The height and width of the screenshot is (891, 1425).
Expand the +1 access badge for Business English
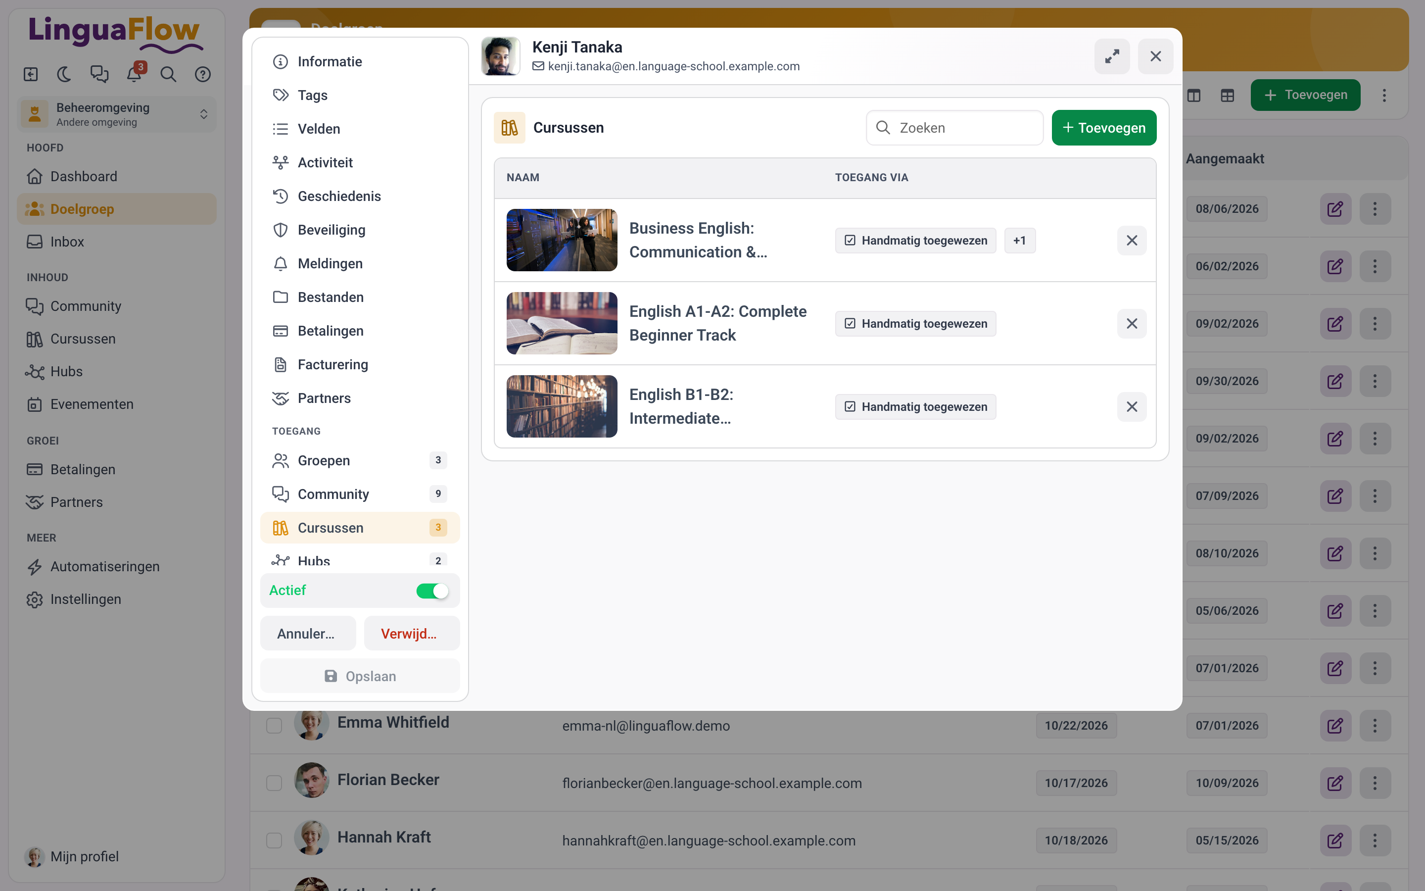tap(1019, 241)
